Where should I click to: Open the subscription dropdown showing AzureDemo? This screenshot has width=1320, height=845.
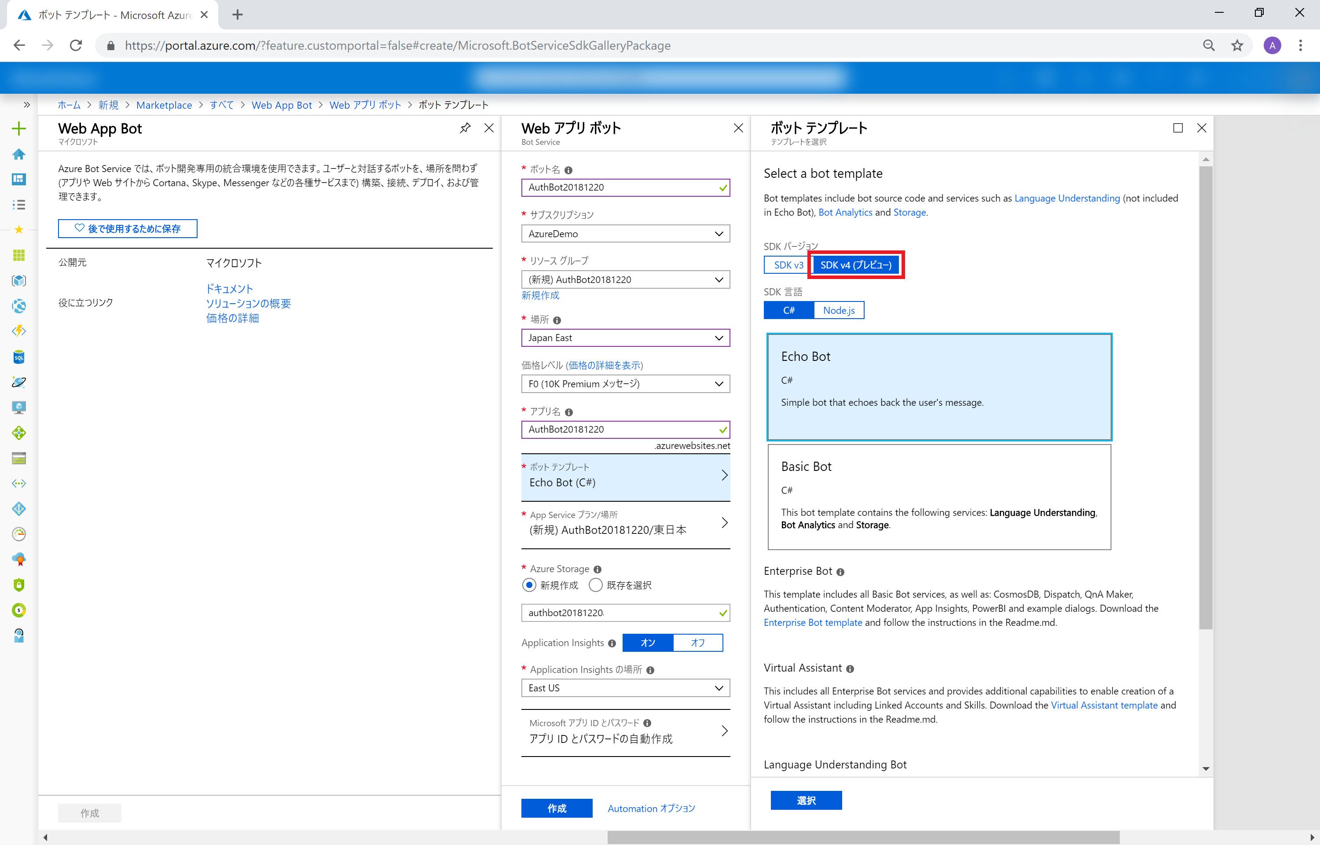(x=625, y=233)
